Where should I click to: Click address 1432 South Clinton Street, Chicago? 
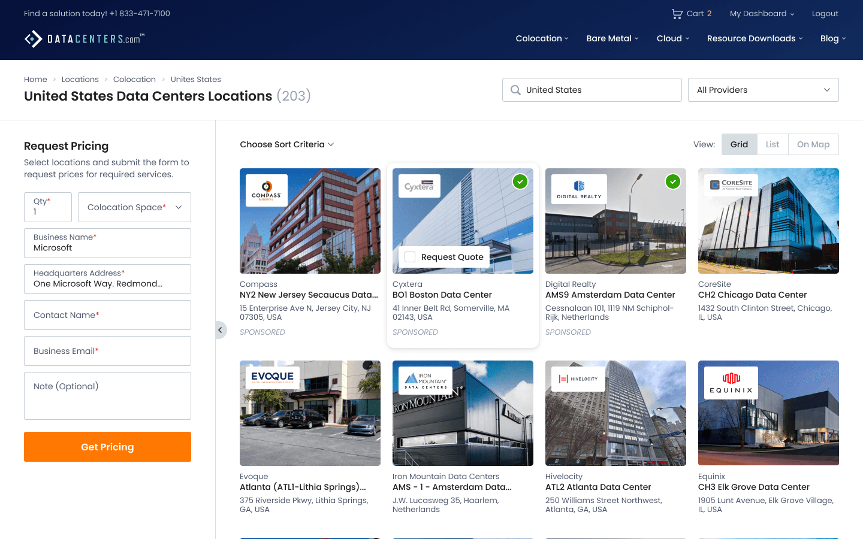tap(765, 313)
